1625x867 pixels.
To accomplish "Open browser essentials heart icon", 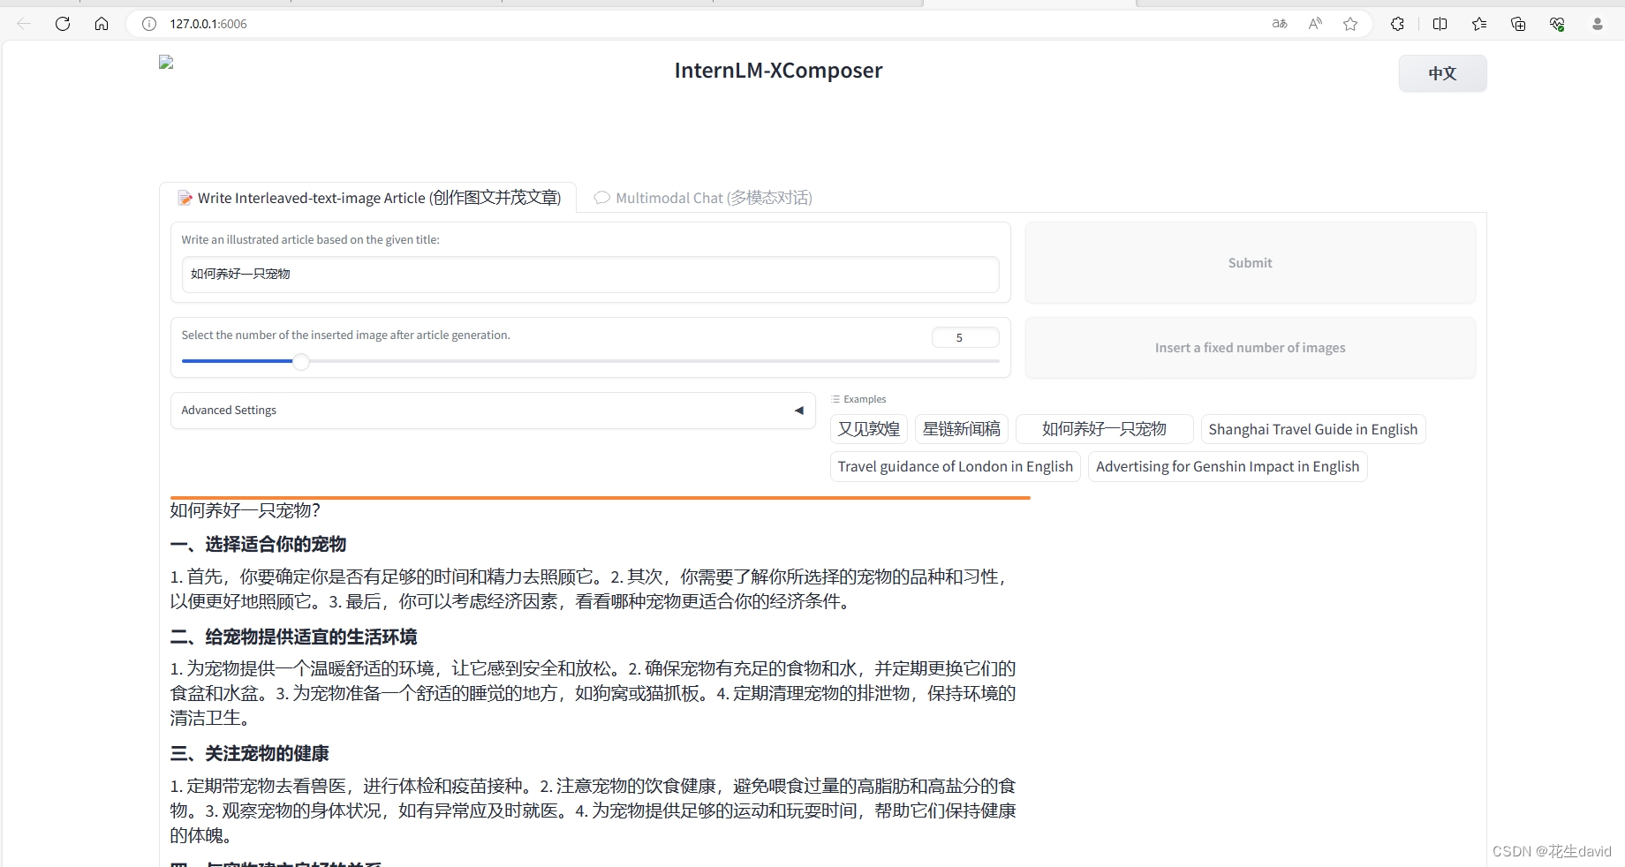I will (x=1557, y=24).
